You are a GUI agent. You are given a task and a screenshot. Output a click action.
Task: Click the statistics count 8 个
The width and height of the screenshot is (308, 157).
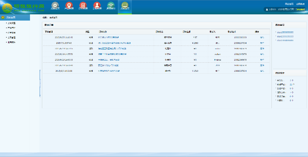(x=292, y=89)
